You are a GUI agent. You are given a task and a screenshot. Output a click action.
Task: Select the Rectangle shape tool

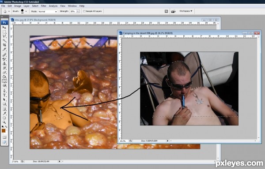[x=4, y=104]
